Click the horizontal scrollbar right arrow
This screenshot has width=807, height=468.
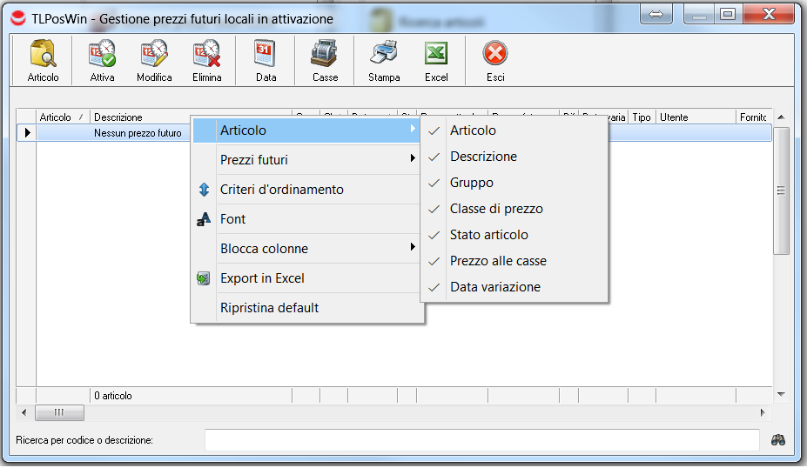[763, 412]
